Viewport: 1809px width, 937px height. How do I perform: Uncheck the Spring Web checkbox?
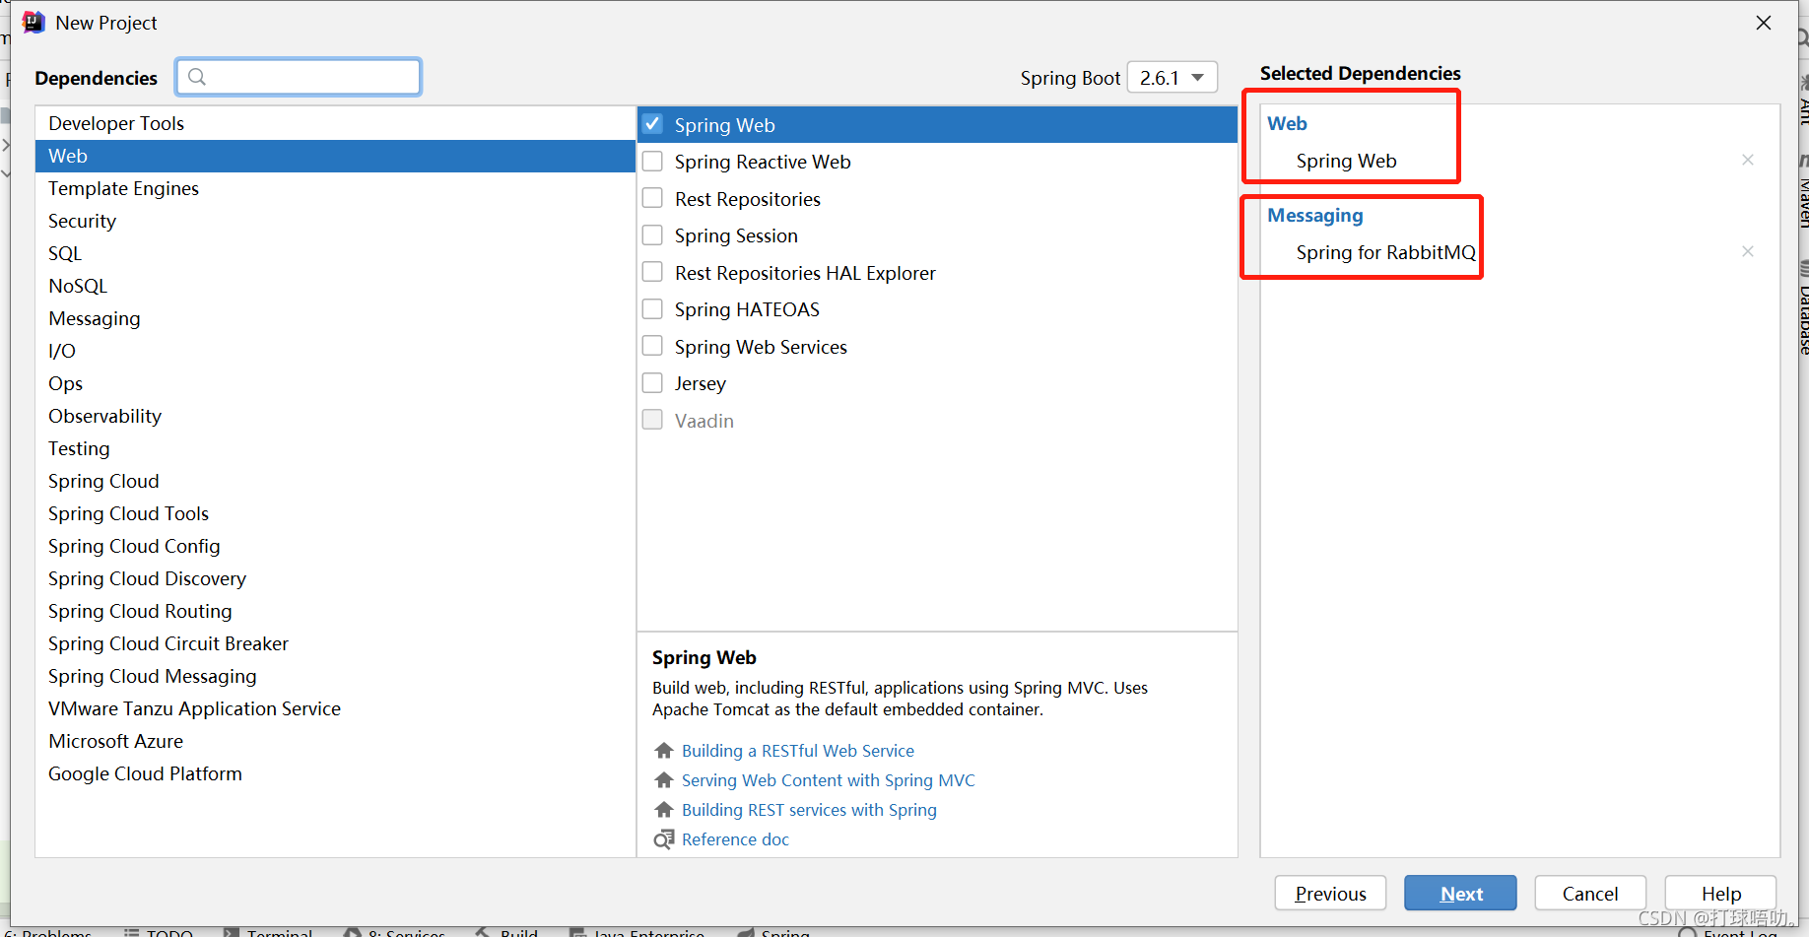652,124
